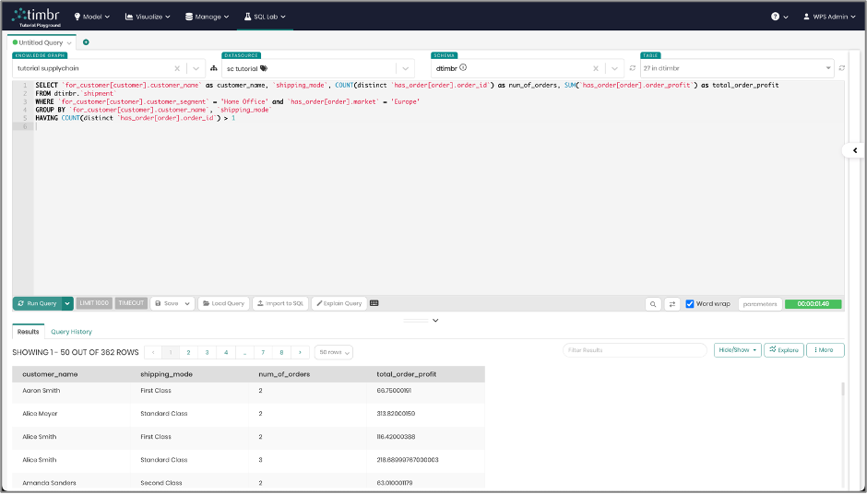Expand the Manage menu

click(208, 17)
